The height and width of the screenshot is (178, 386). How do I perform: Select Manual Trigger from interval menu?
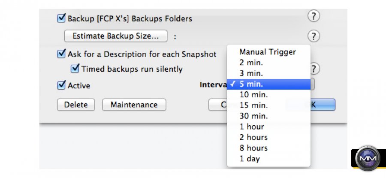(x=267, y=52)
